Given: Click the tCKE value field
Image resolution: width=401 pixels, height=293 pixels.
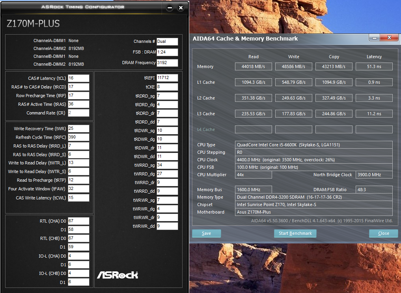Looking at the screenshot, I should coord(167,87).
